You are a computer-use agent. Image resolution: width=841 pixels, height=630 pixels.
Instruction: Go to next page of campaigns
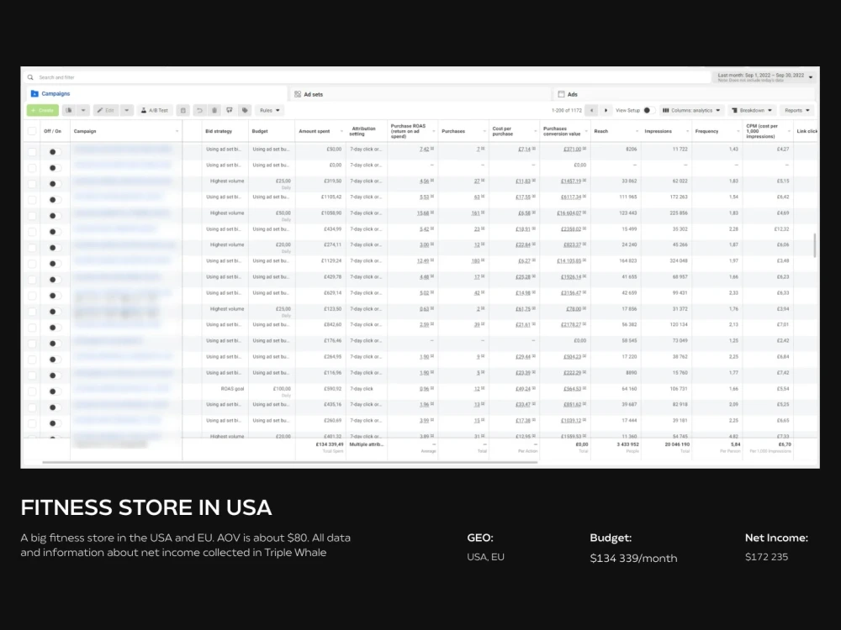pos(606,110)
